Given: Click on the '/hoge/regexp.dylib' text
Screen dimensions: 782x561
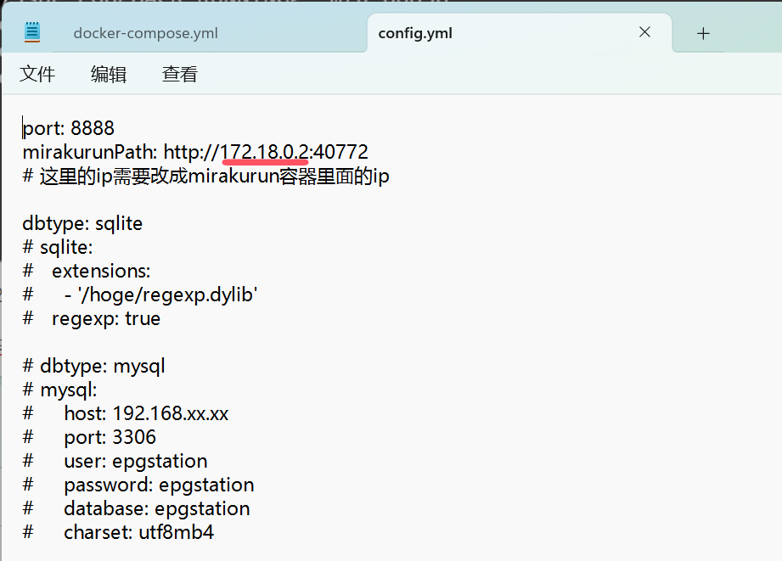Looking at the screenshot, I should pos(167,295).
